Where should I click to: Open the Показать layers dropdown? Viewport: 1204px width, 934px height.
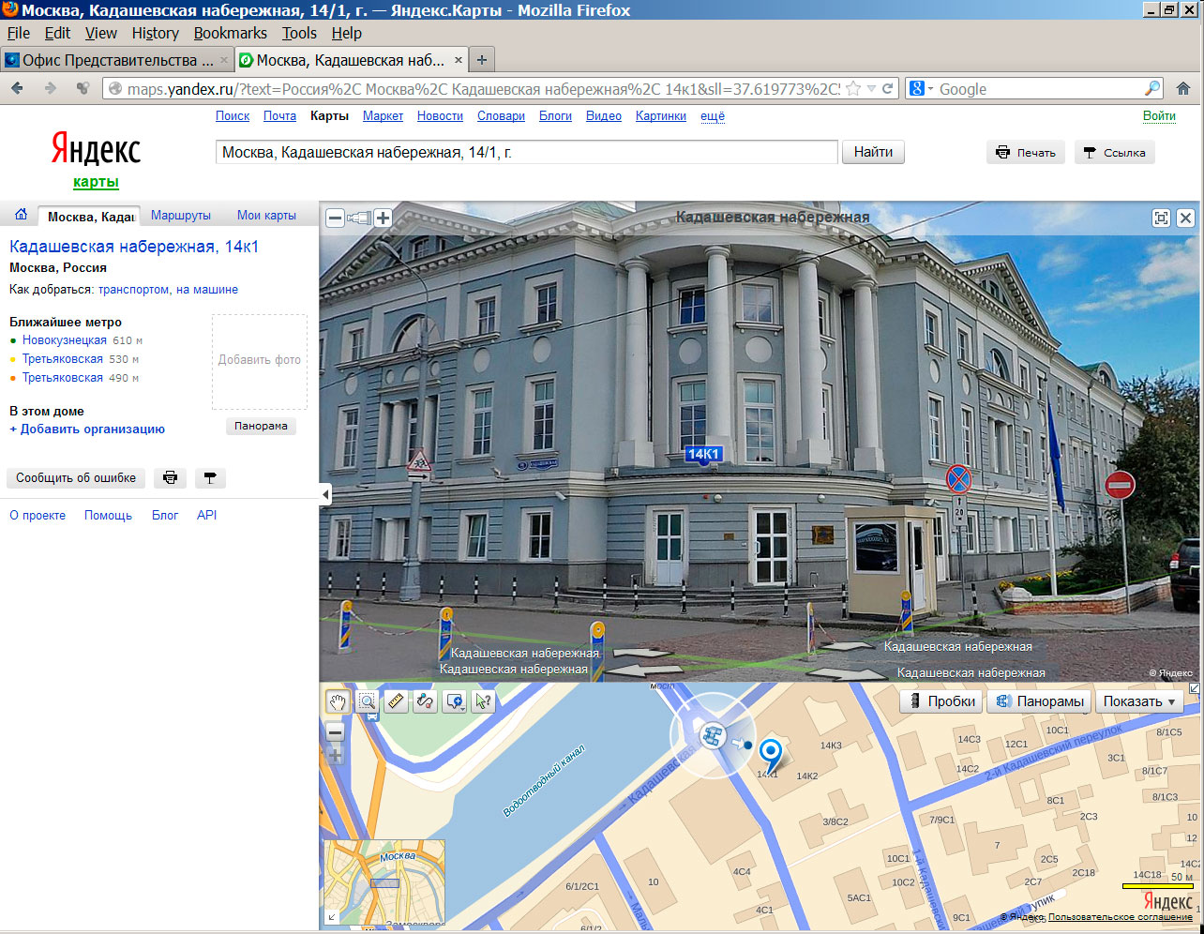pos(1139,701)
